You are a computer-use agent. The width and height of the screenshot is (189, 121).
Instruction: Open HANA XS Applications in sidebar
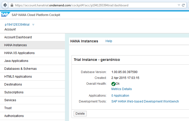20,53
